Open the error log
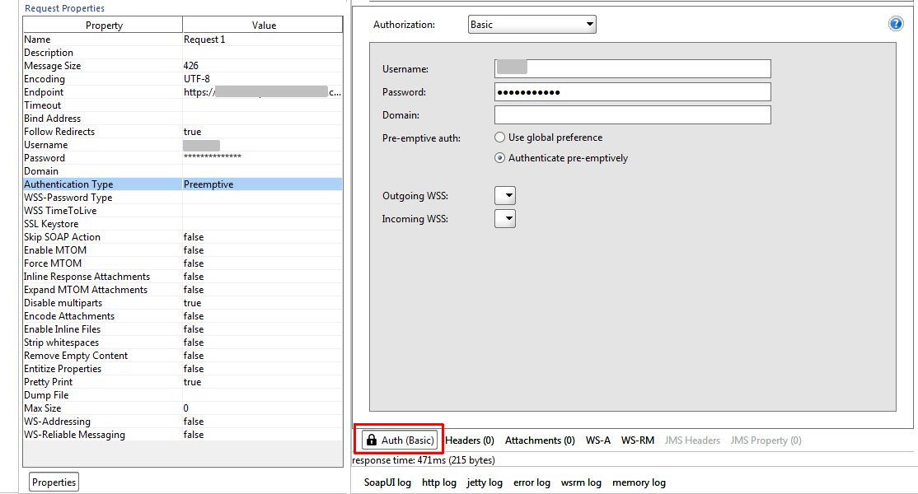 click(x=531, y=482)
